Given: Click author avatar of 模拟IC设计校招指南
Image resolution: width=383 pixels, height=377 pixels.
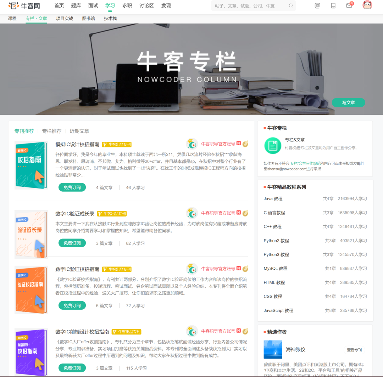Looking at the screenshot, I should [192, 144].
